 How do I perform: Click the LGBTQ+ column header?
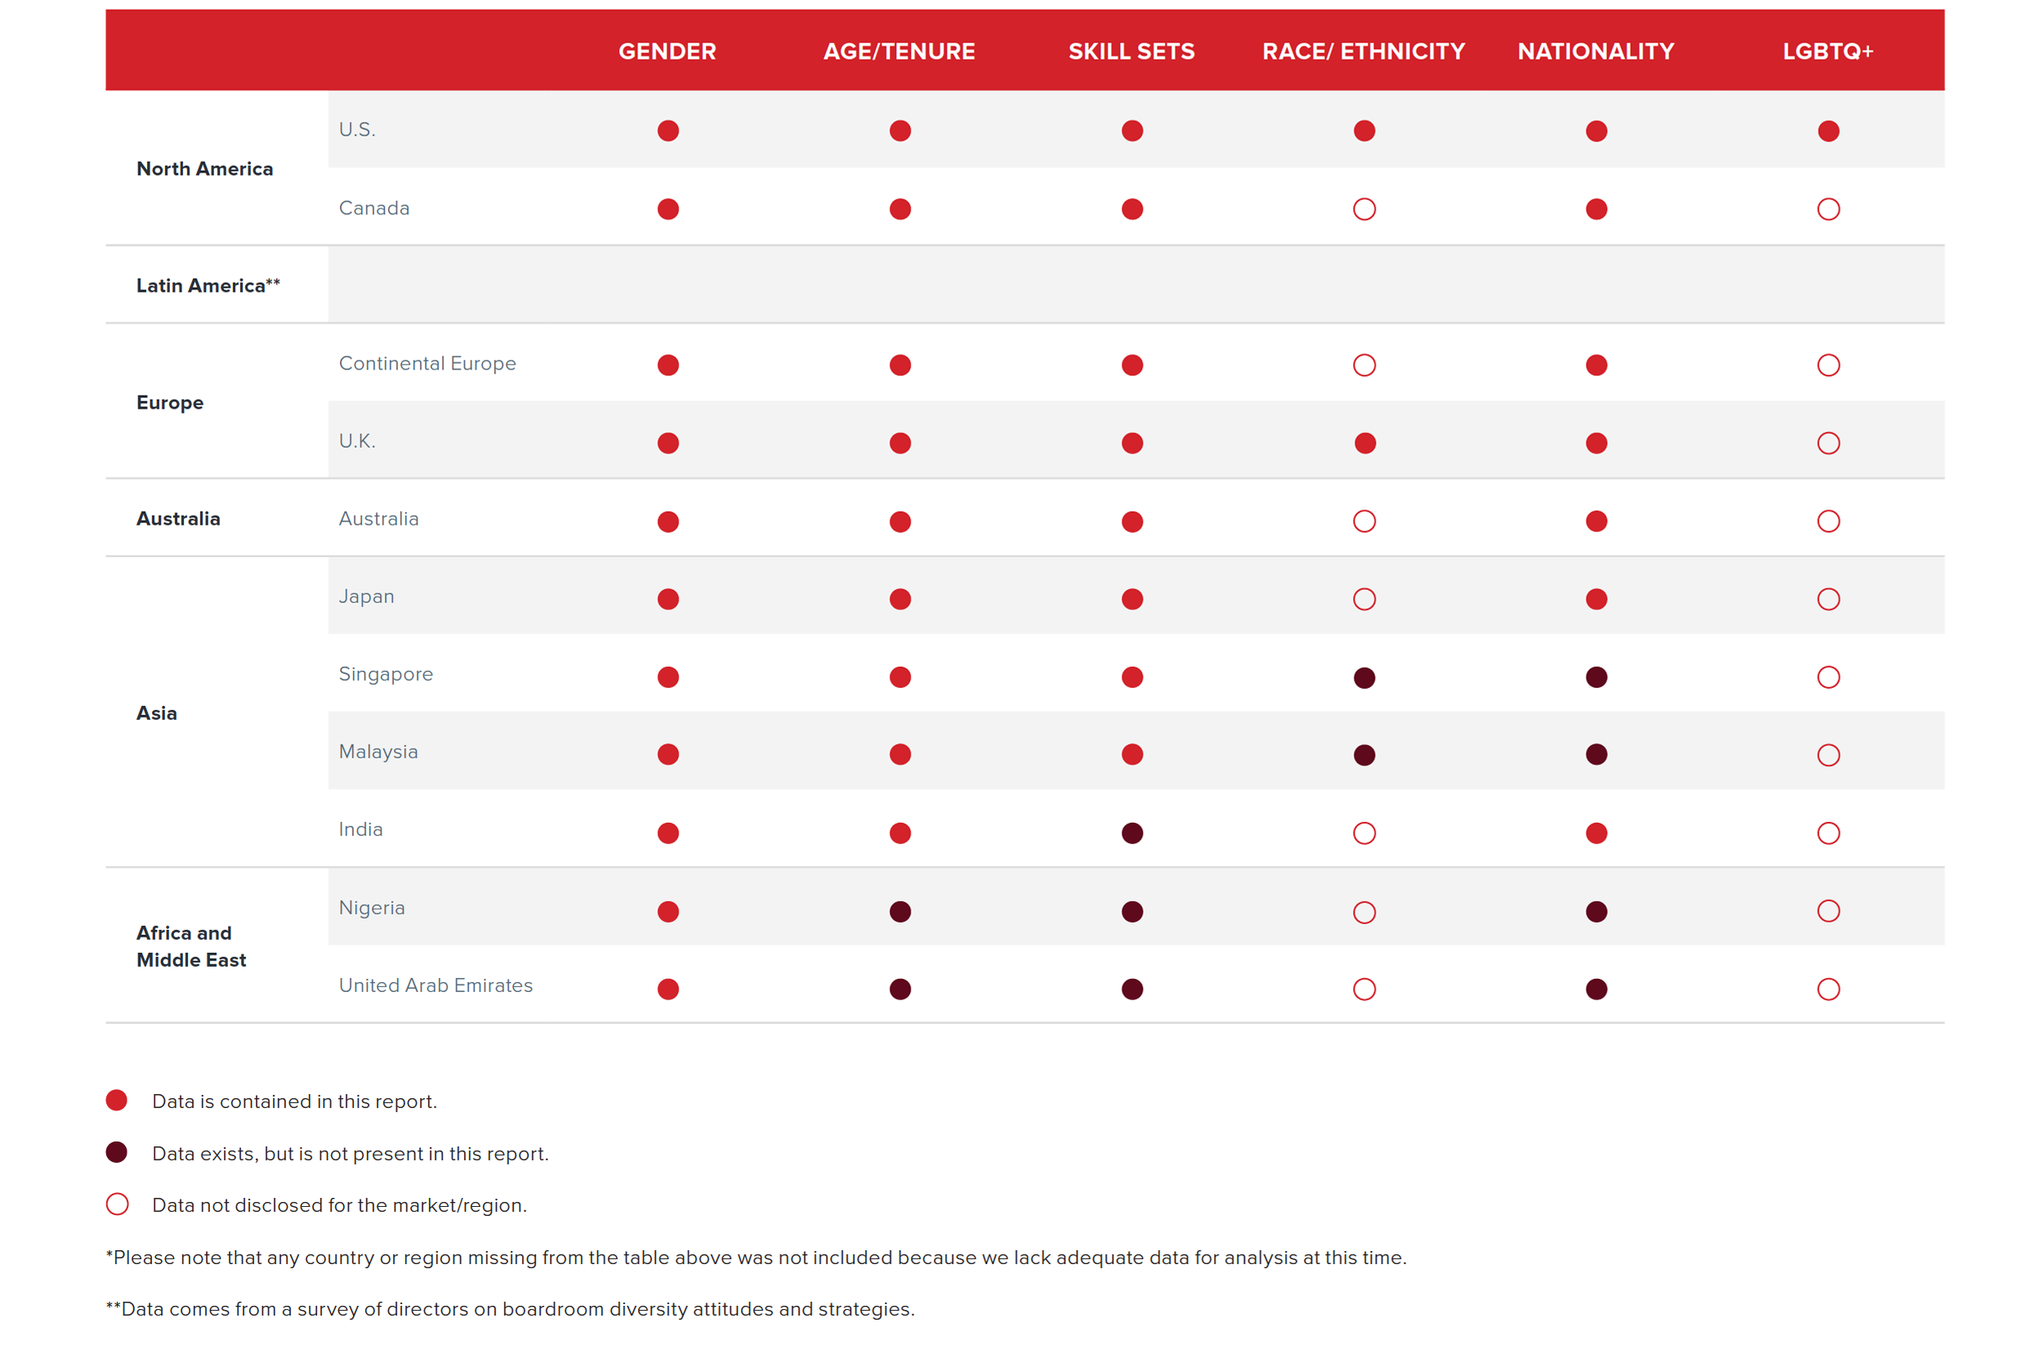point(1827,51)
